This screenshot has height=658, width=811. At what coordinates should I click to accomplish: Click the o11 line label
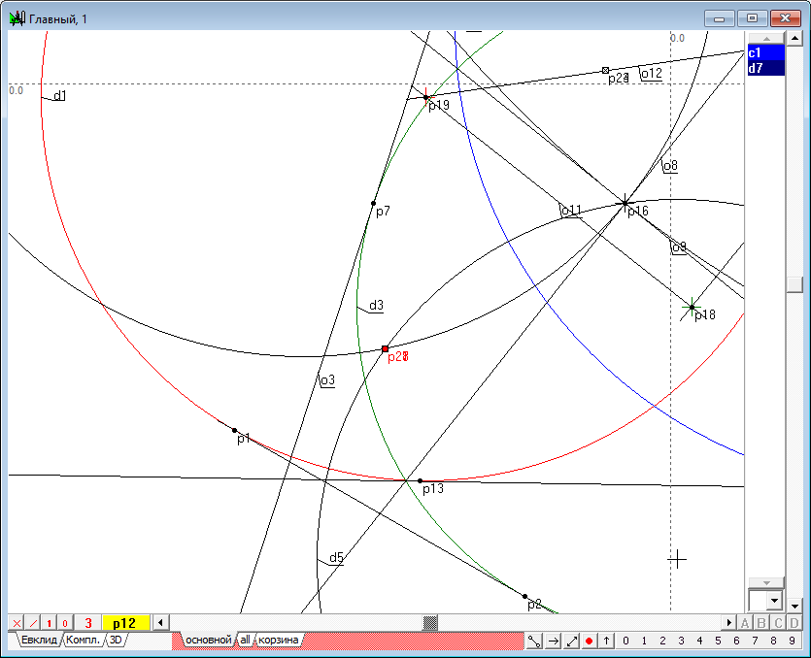[571, 211]
